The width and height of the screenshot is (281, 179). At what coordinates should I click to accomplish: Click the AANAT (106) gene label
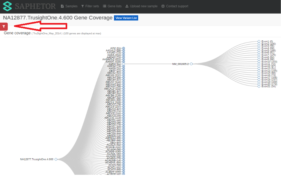pyautogui.click(x=113, y=62)
